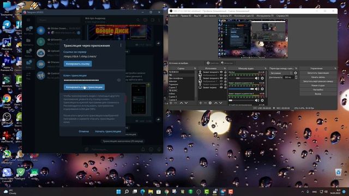The width and height of the screenshot is (349, 196).
Task: Open Настройки from OBS controls
Action: (x=318, y=89)
